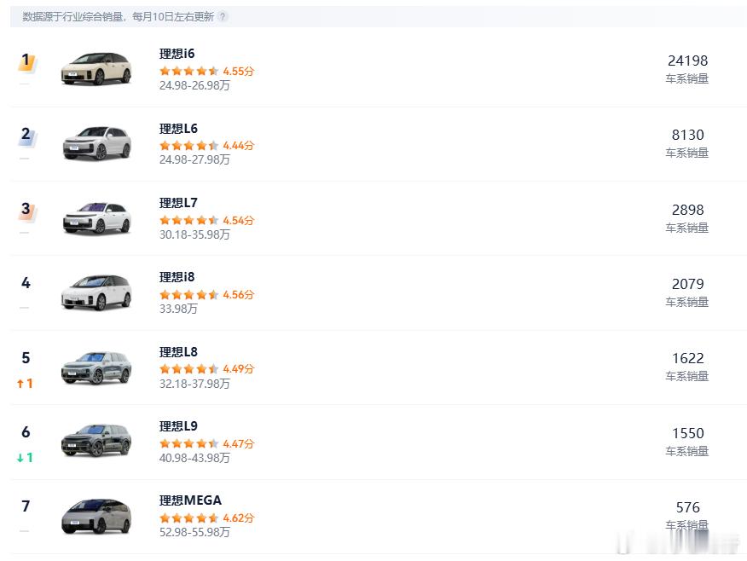The width and height of the screenshot is (747, 561).
Task: Click the 理想L9 car thumbnail
Action: click(x=96, y=439)
